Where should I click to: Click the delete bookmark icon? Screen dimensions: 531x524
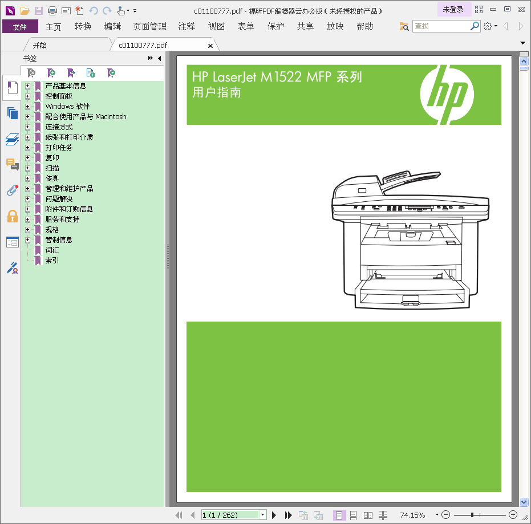pyautogui.click(x=31, y=73)
